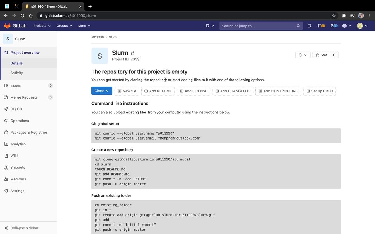The height and width of the screenshot is (234, 375).
Task: Click the Packages & Registries sidebar icon
Action: click(x=6, y=132)
